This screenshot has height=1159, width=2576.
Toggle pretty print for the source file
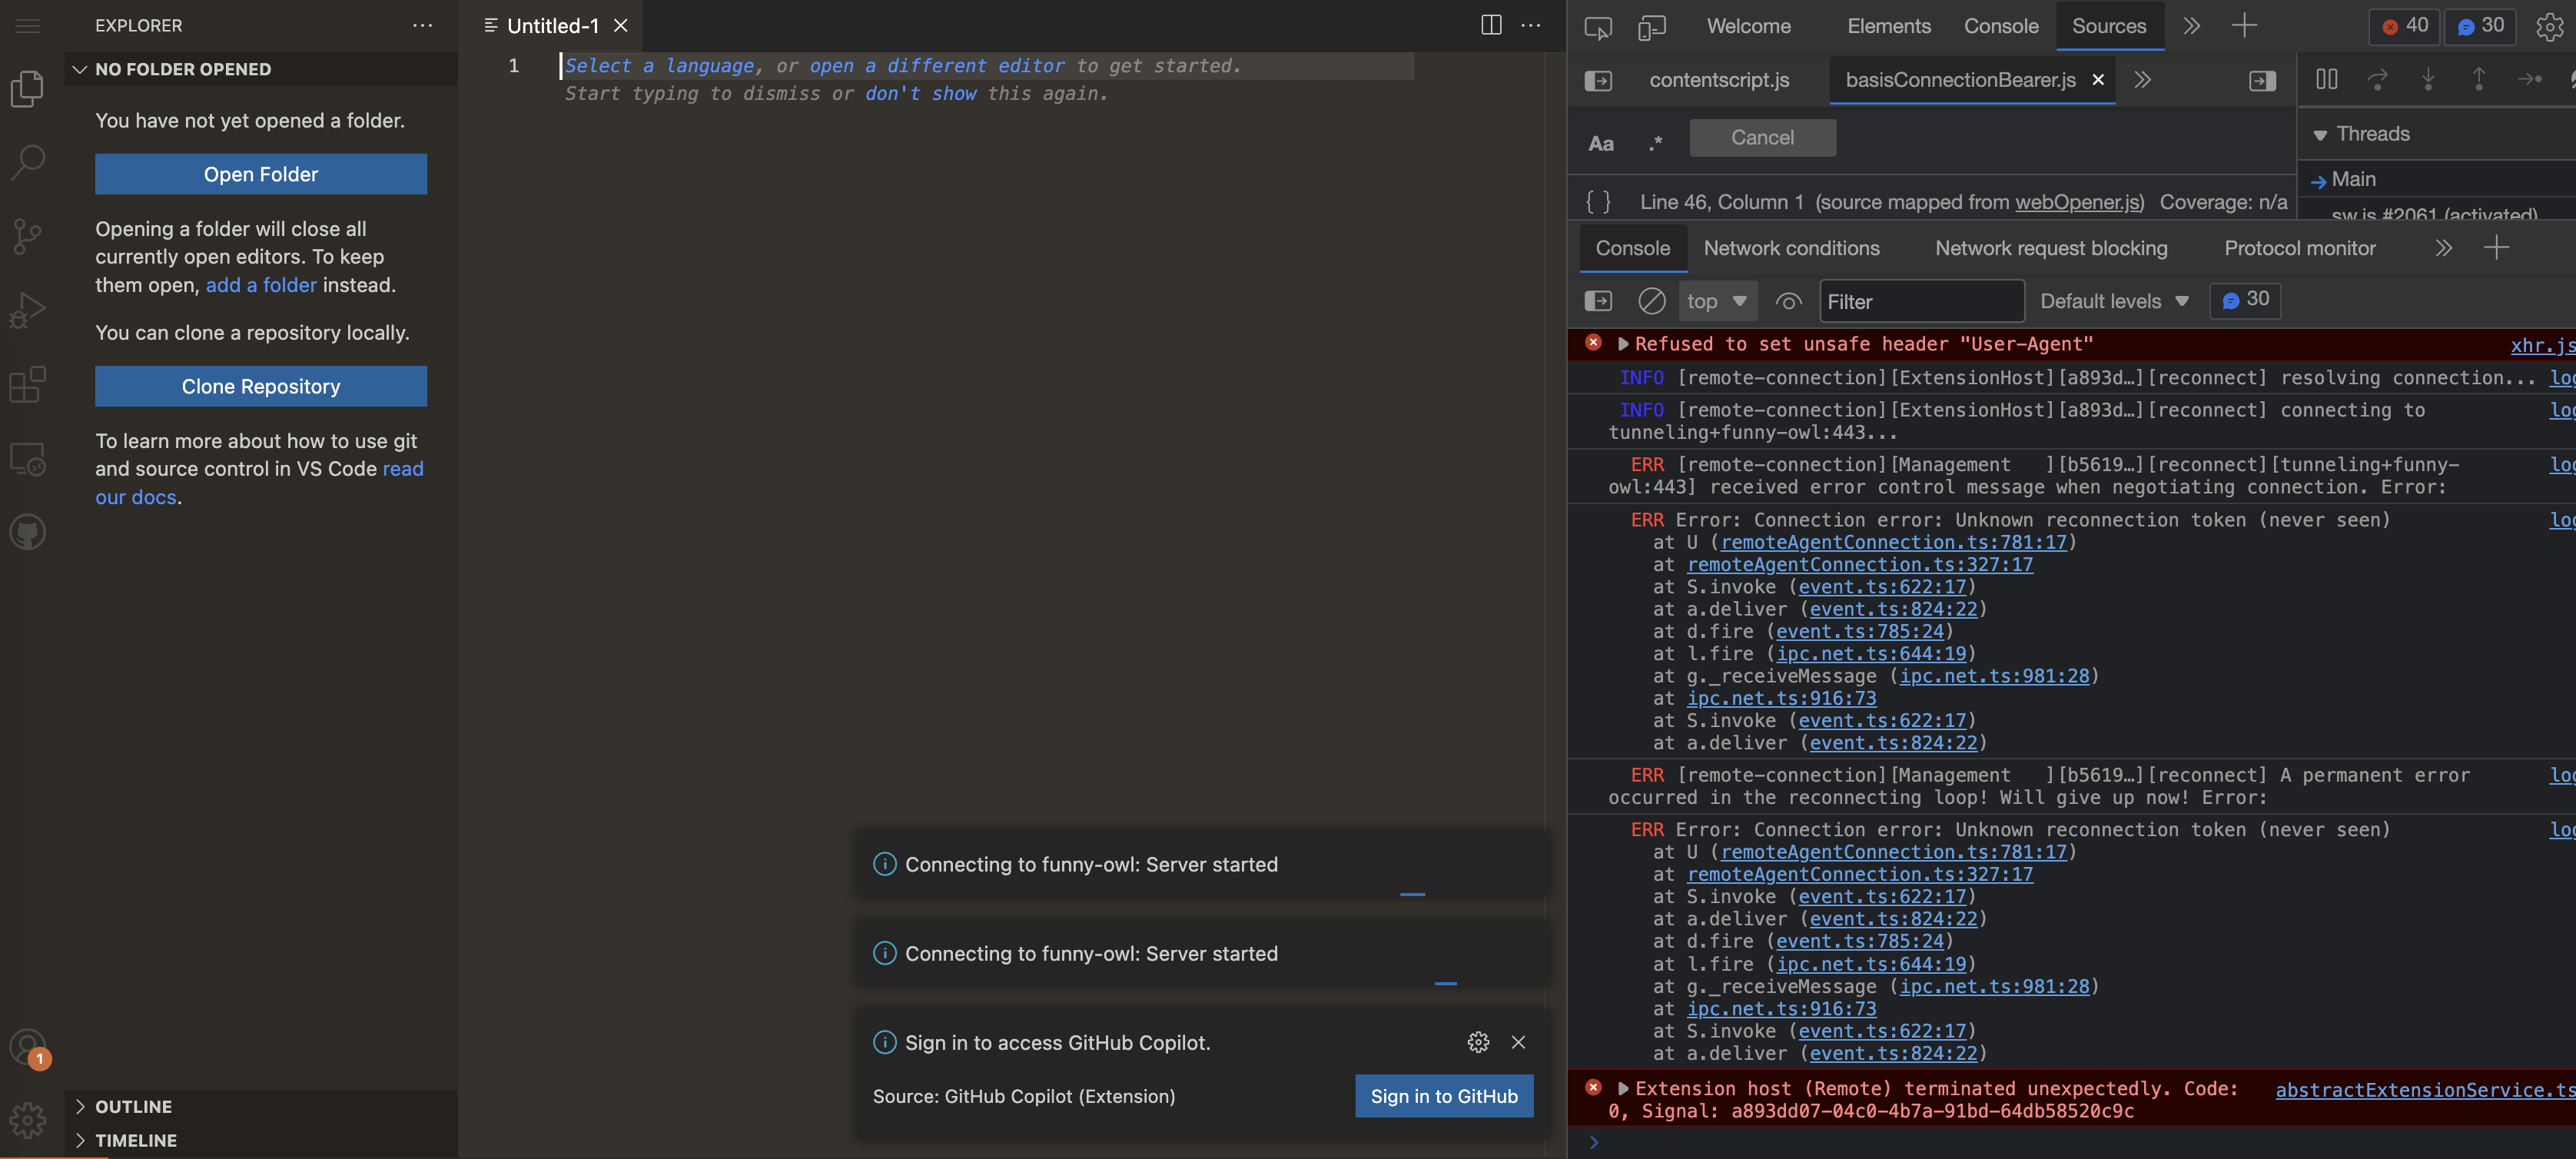1598,201
